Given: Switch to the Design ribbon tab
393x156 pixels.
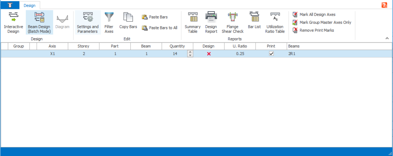Looking at the screenshot, I should coord(30,5).
